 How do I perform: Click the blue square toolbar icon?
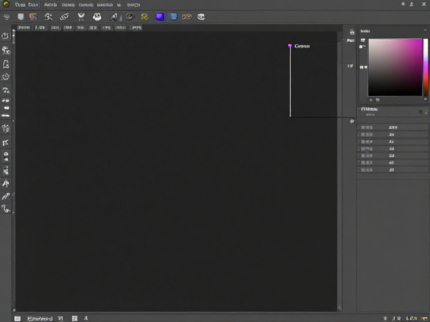click(x=173, y=17)
